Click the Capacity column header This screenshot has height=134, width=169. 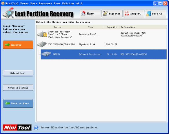pos(111,27)
